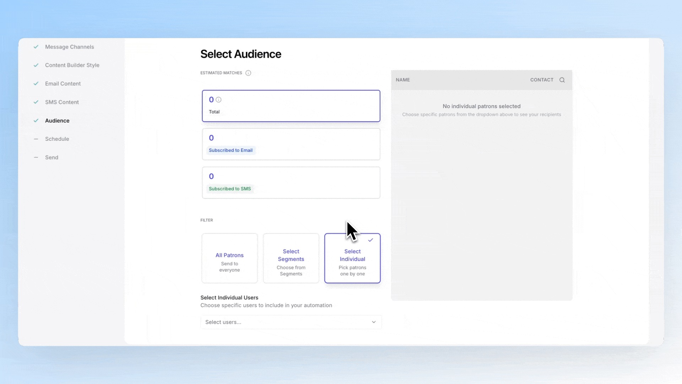Click the chevron arrow in Select users field

click(374, 322)
